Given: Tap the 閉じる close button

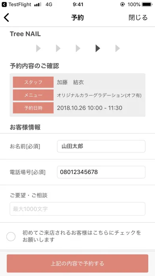Looking at the screenshot, I should click(138, 17).
